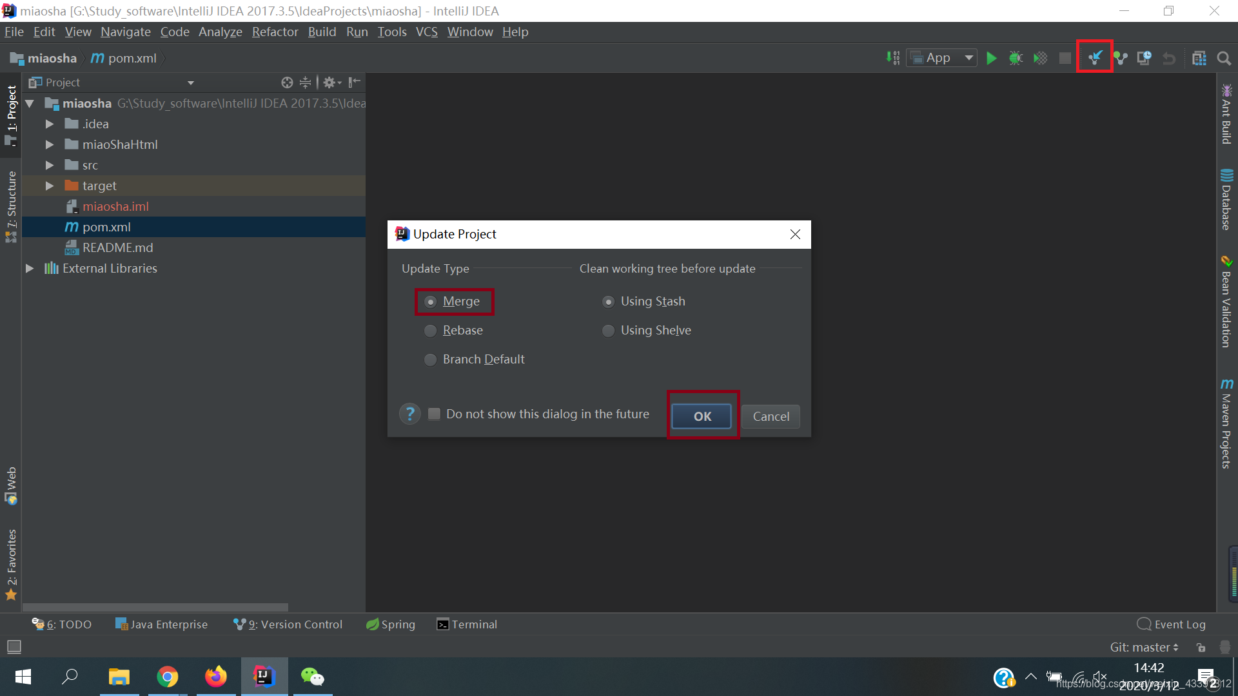
Task: Open the Version Control tool window
Action: pos(288,624)
